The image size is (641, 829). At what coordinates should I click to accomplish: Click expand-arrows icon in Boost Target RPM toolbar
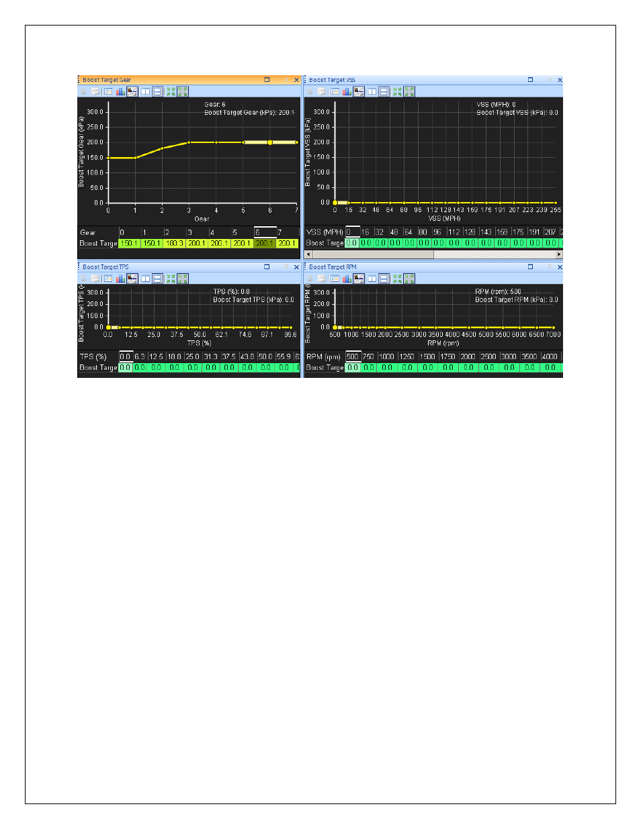(410, 279)
